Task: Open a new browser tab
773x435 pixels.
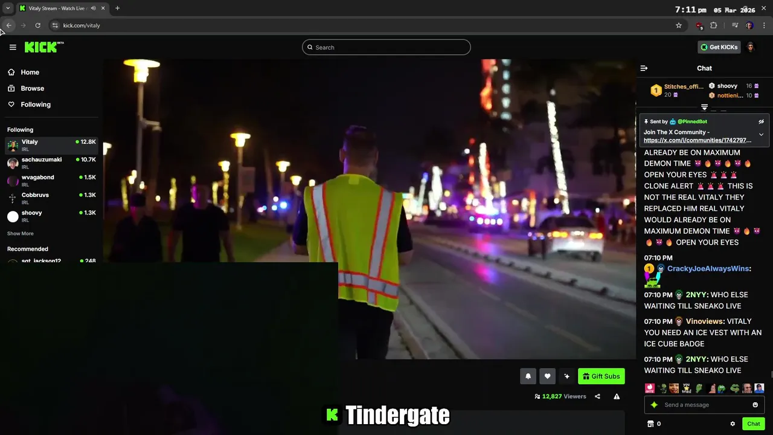Action: tap(117, 8)
